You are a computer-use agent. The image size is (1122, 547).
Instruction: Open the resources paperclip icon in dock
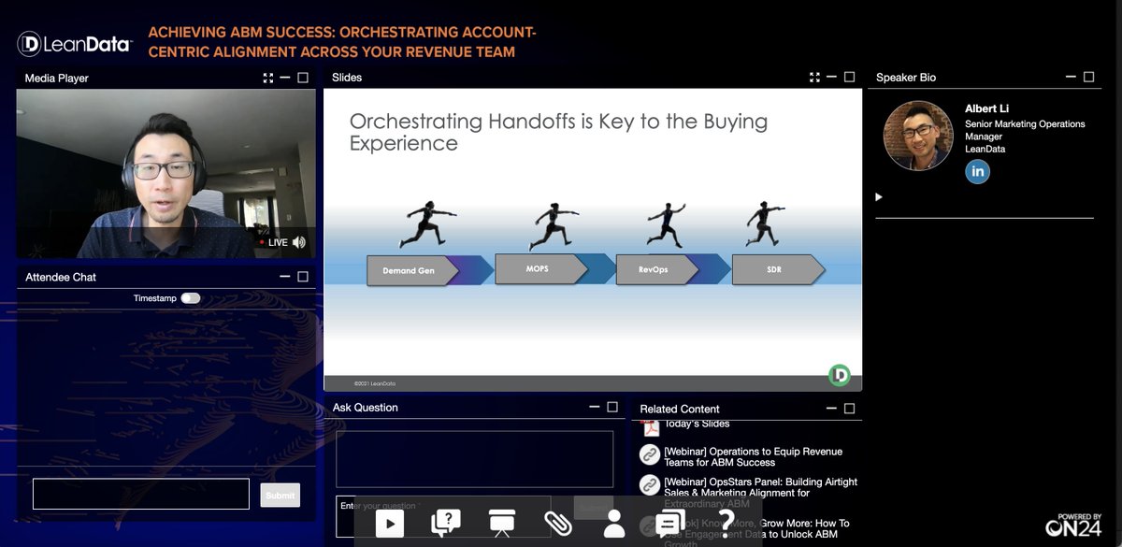click(557, 524)
